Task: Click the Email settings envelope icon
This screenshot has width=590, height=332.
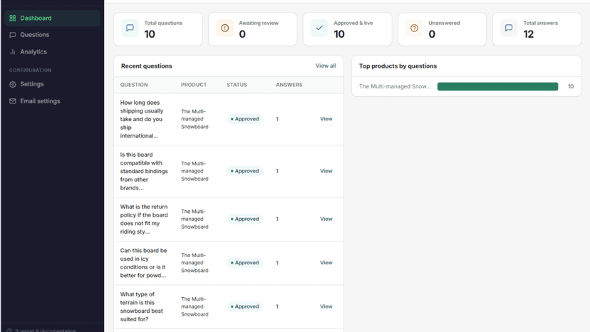Action: [12, 101]
